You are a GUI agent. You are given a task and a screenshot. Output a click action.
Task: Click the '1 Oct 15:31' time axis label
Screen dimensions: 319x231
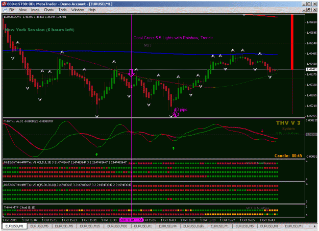click(x=89, y=220)
